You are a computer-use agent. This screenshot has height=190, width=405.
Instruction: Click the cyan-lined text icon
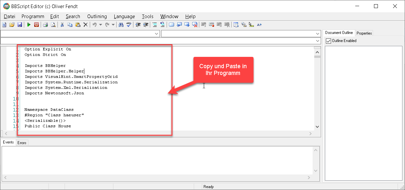pyautogui.click(x=155, y=25)
